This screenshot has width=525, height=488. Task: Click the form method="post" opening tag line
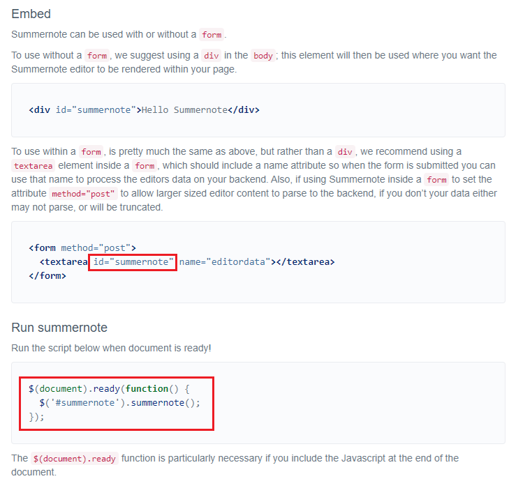82,248
